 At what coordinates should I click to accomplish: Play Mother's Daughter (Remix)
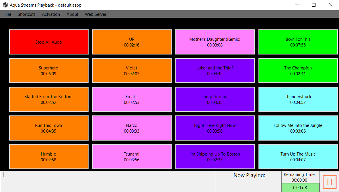click(215, 42)
